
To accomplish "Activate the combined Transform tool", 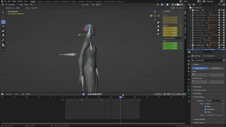I will pyautogui.click(x=3, y=35).
